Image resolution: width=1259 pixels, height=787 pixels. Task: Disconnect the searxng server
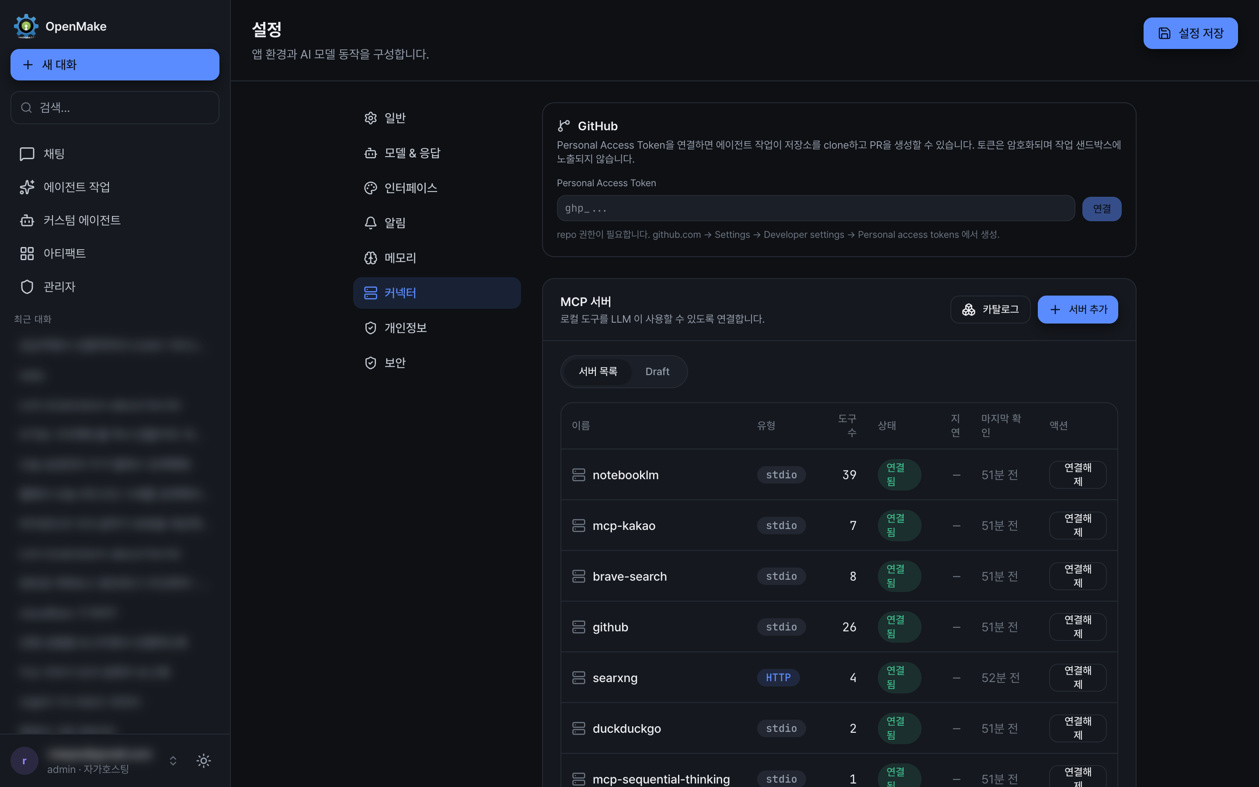pyautogui.click(x=1078, y=678)
